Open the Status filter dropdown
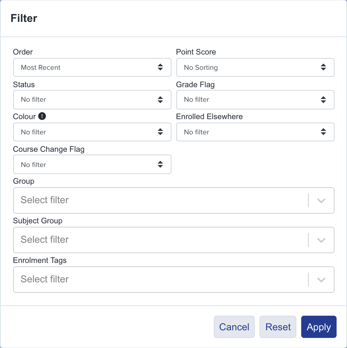The width and height of the screenshot is (347, 348). [x=92, y=100]
